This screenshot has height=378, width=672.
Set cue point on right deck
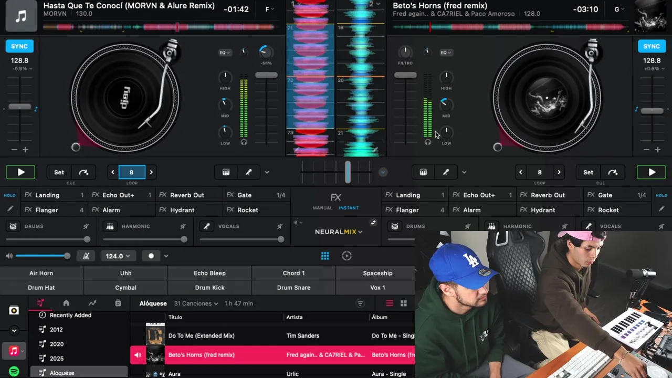coord(588,172)
